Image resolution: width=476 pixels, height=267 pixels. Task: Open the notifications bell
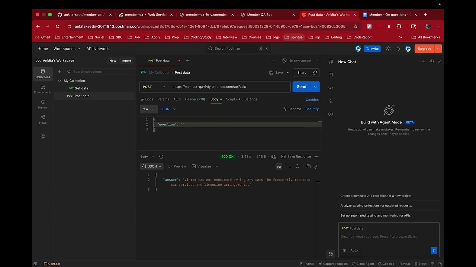[398, 49]
